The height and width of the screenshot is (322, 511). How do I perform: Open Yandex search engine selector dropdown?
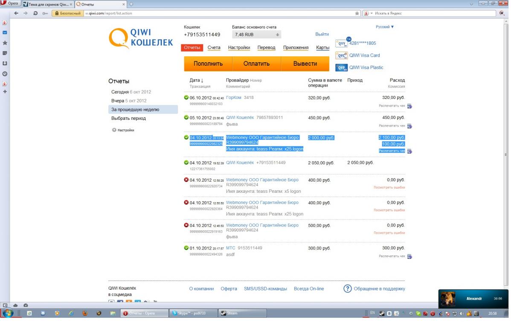[368, 13]
